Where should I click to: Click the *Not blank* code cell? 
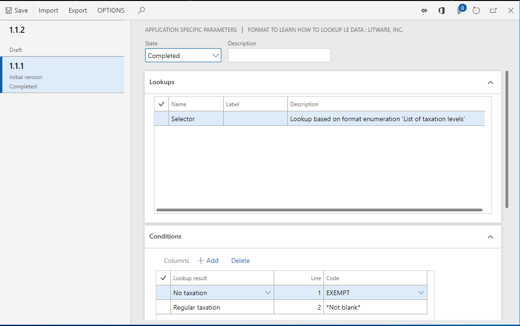[x=375, y=307]
